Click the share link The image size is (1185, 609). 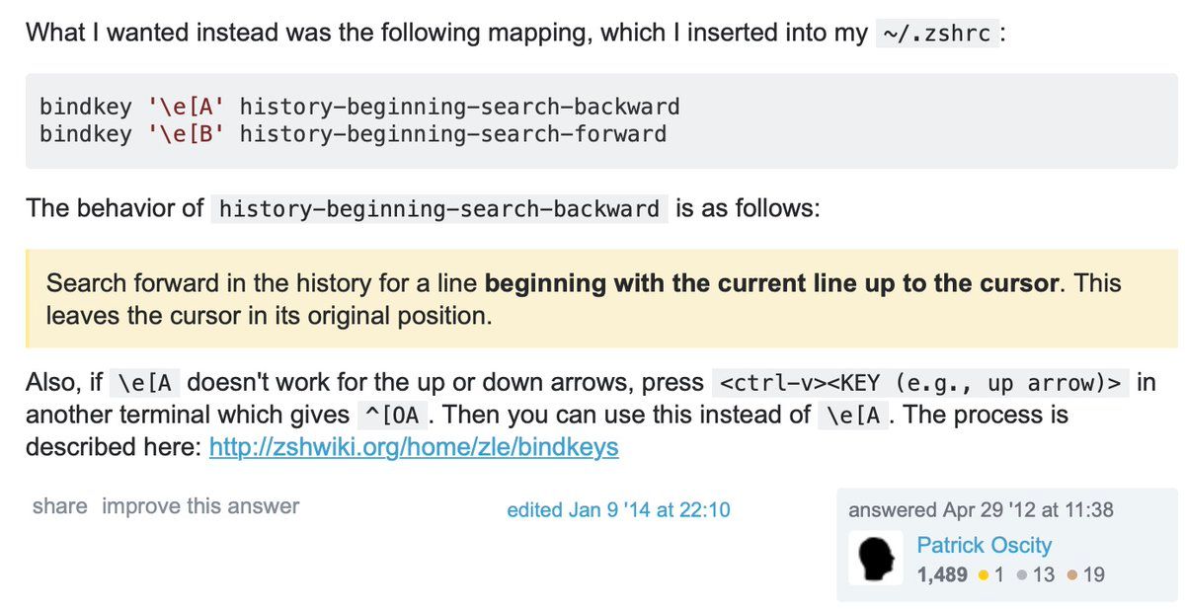pos(59,506)
